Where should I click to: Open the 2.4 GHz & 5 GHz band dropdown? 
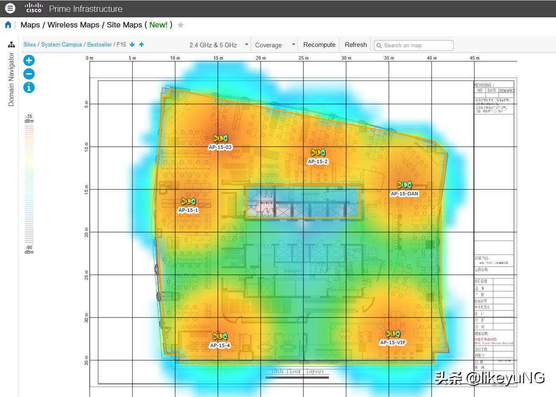(219, 45)
